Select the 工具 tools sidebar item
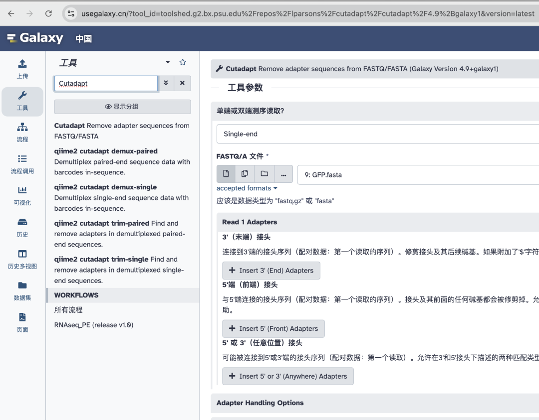The width and height of the screenshot is (539, 420). pos(22,101)
